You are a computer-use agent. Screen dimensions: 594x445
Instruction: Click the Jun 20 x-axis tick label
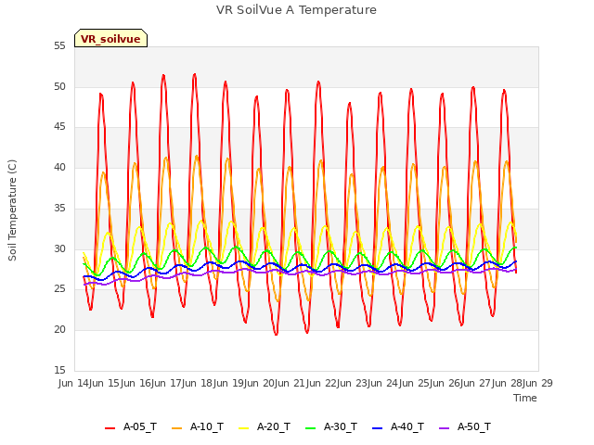260,383
